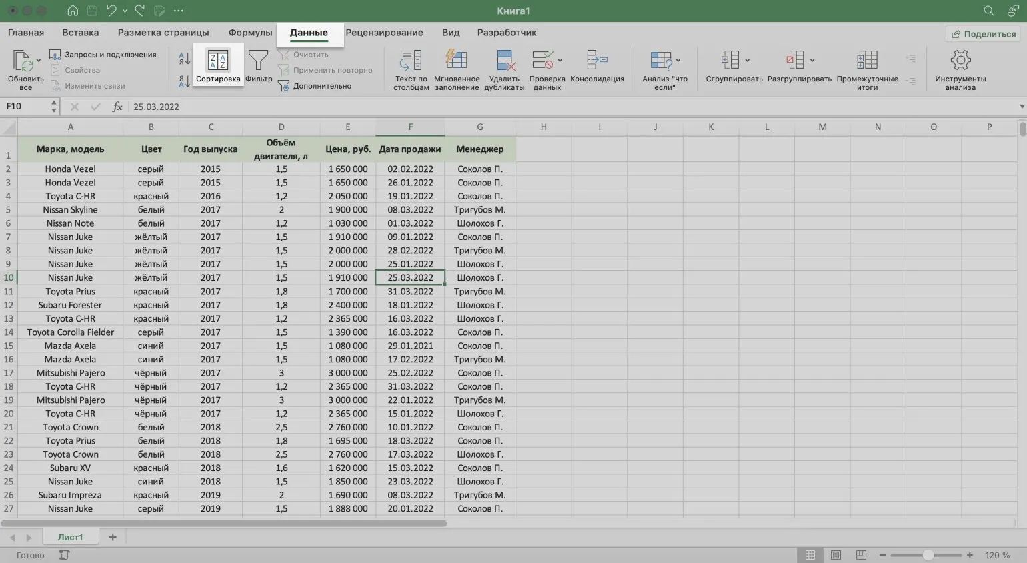
Task: Switch to the Формулы ribbon tab
Action: point(250,33)
